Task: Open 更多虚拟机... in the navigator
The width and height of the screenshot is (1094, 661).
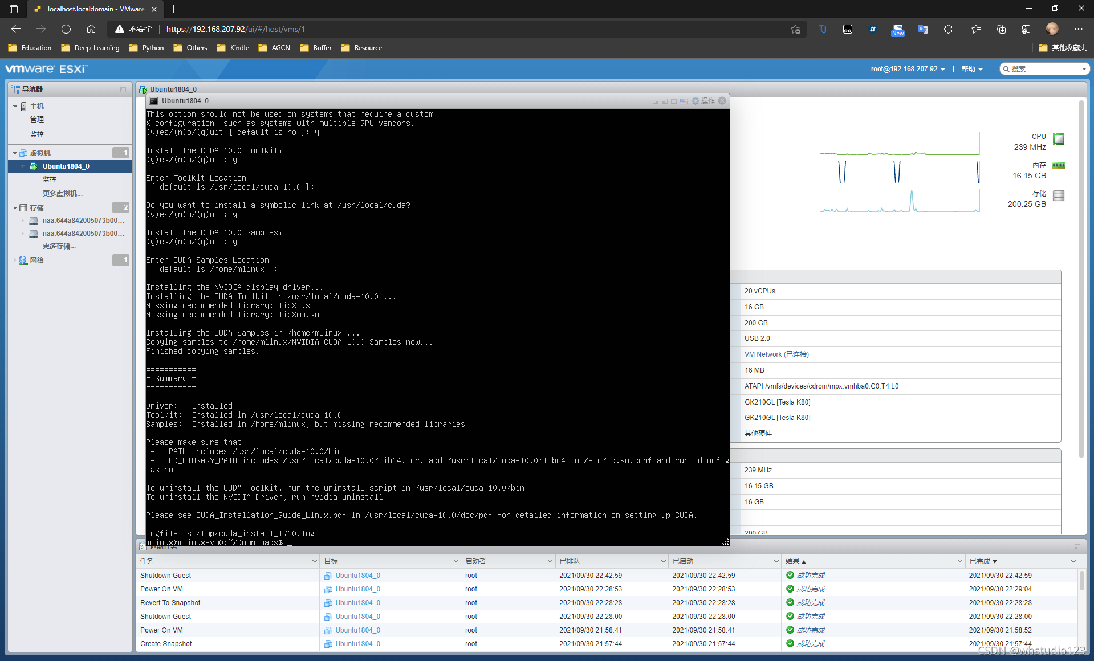Action: [x=63, y=194]
